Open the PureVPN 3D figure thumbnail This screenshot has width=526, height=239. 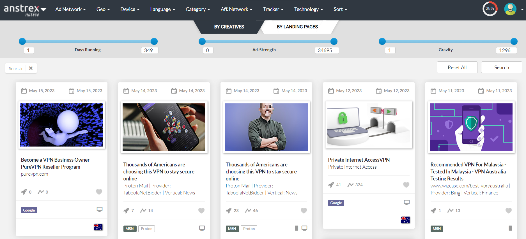click(61, 125)
